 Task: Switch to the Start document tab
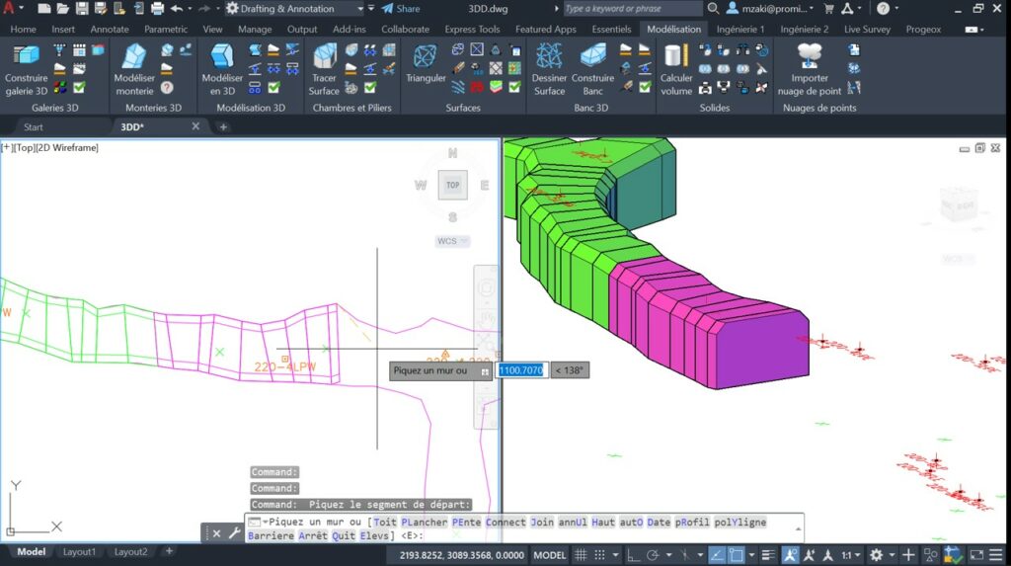[x=33, y=127]
